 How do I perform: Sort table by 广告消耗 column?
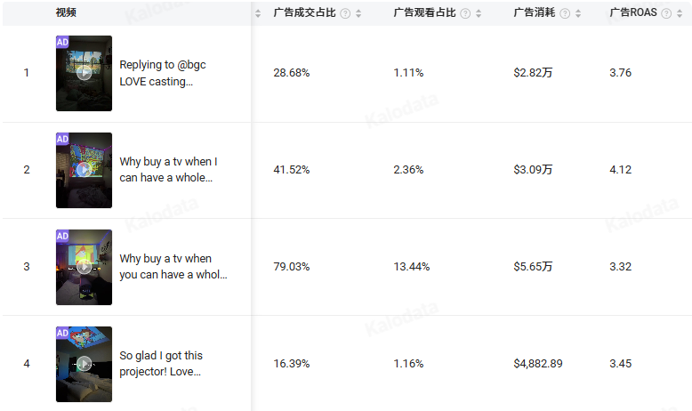[578, 13]
